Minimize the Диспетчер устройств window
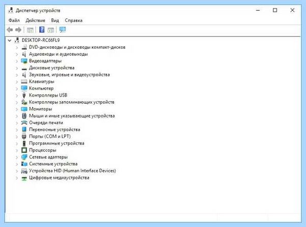Screen dimensions: 306x227 tap(258, 10)
